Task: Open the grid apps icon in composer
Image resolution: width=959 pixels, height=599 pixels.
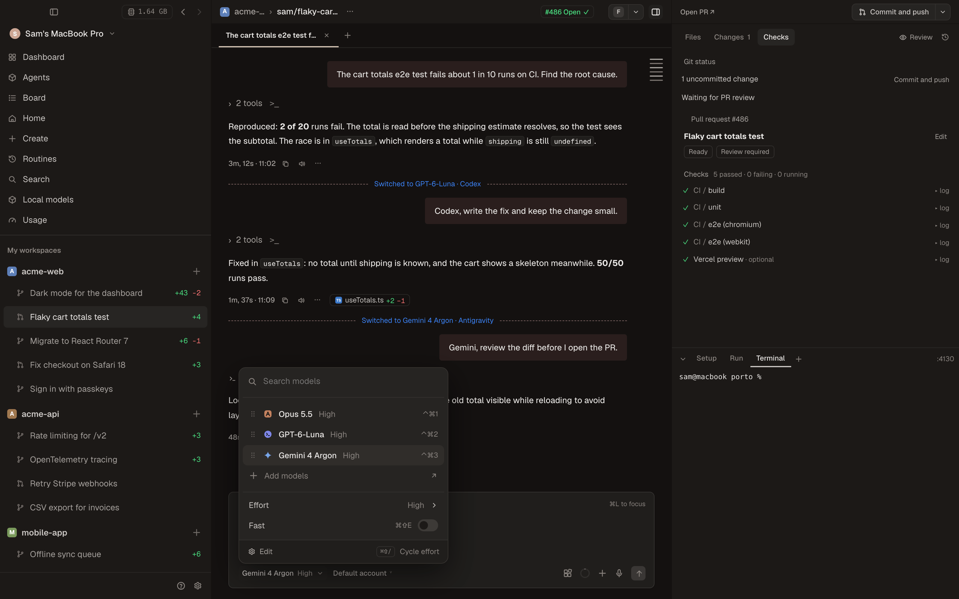Action: pos(568,573)
